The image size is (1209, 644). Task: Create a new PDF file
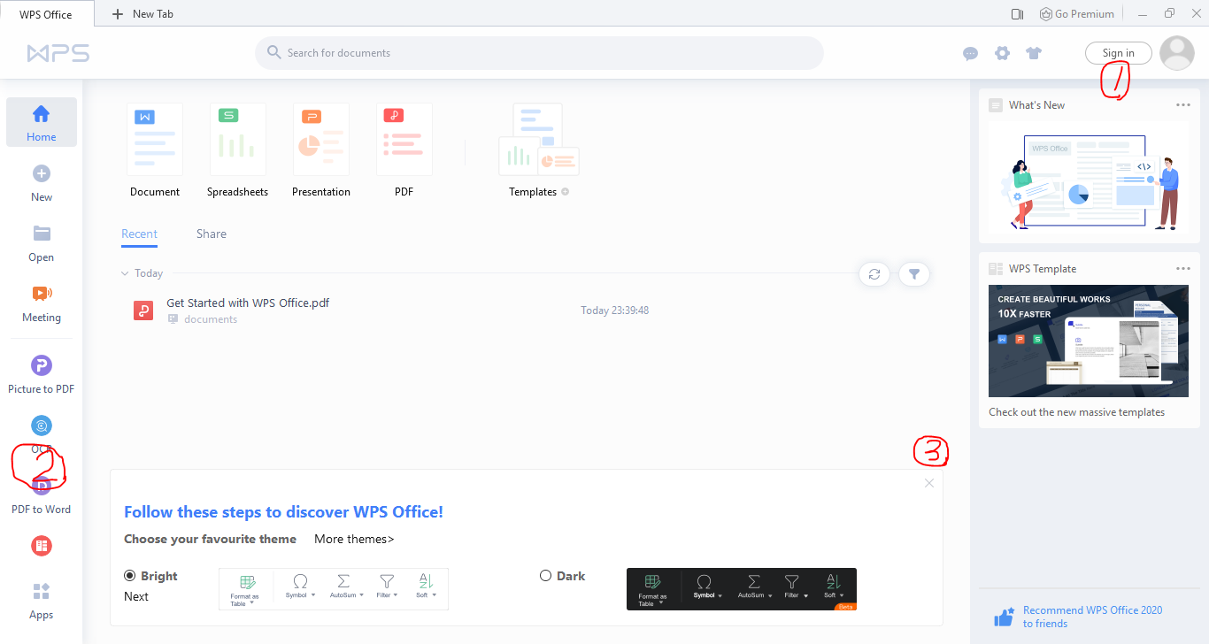click(x=404, y=150)
